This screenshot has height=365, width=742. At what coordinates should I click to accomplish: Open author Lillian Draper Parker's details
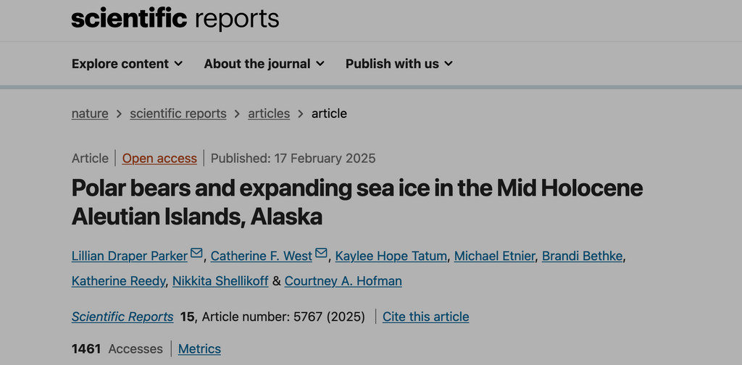pos(130,256)
